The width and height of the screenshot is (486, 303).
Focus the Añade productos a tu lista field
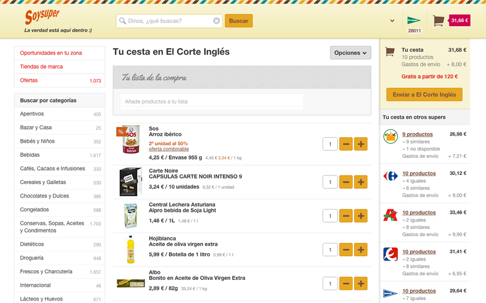[211, 101]
